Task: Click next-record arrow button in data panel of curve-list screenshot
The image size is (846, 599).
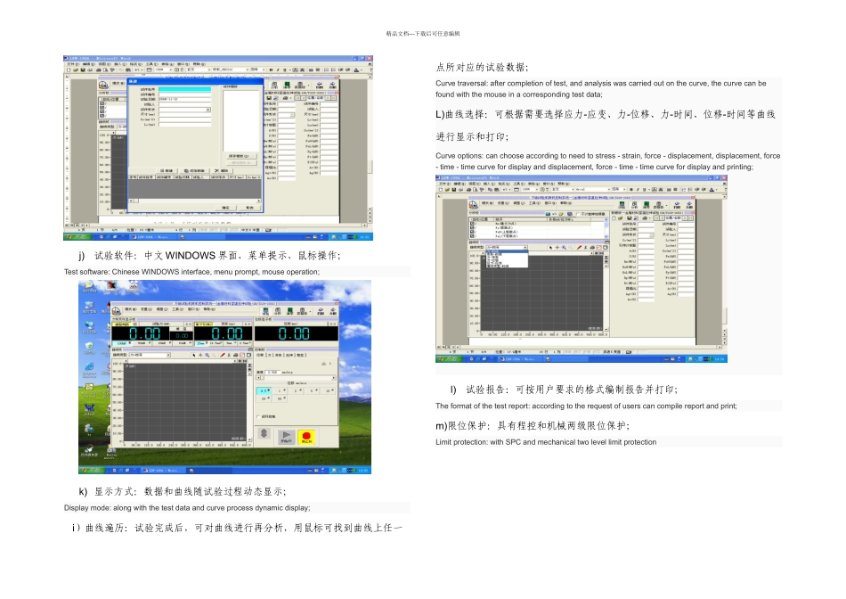Action: coord(685,218)
